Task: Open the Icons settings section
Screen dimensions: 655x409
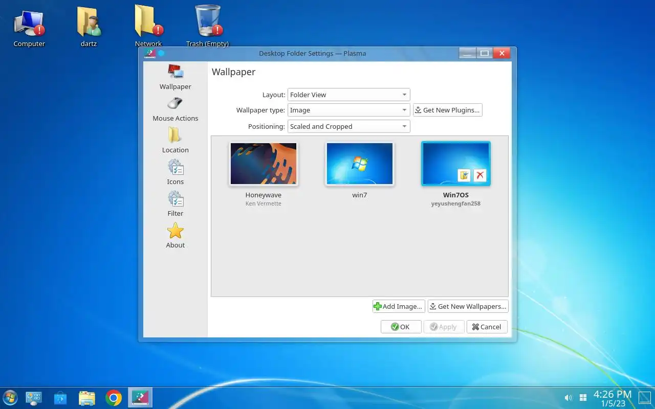Action: coord(175,172)
